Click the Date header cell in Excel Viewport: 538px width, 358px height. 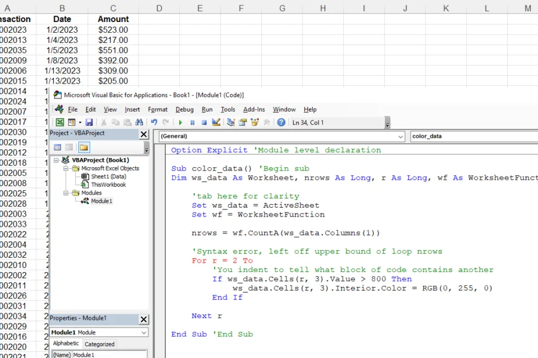tap(62, 19)
